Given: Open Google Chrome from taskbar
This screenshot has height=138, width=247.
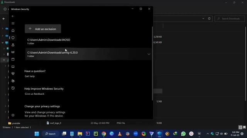Looking at the screenshot, I should [x=104, y=134].
